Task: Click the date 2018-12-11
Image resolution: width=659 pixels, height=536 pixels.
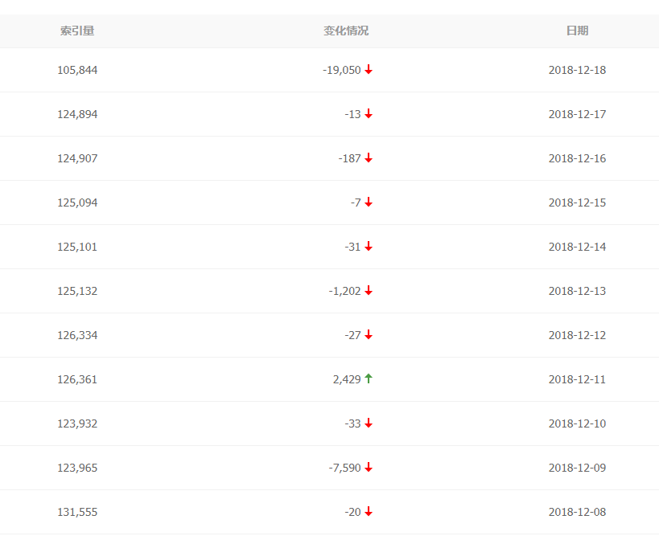Action: coord(577,379)
